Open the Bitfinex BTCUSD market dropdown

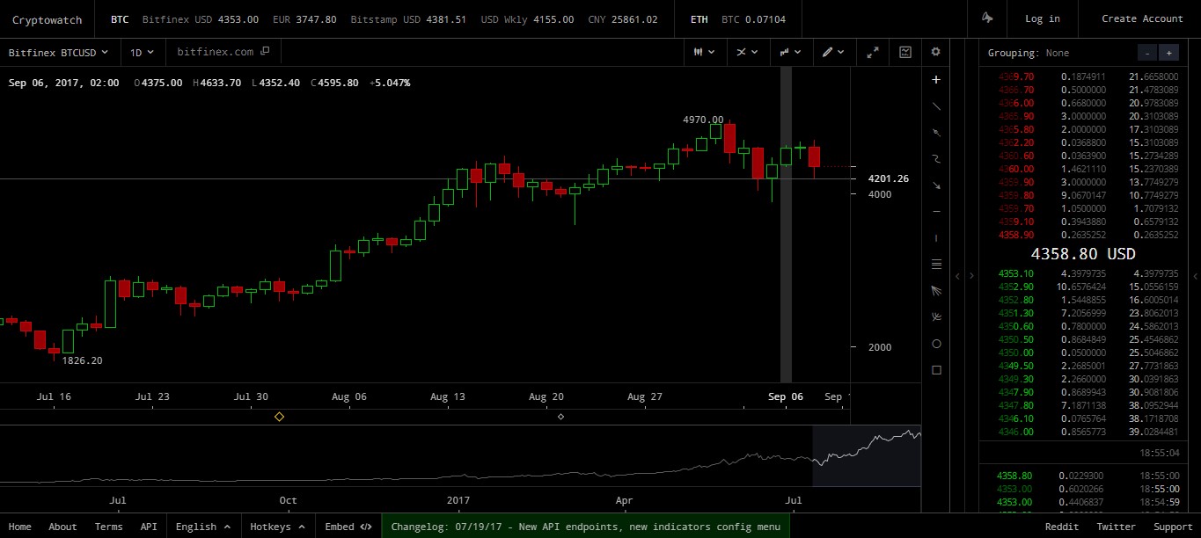click(x=58, y=52)
